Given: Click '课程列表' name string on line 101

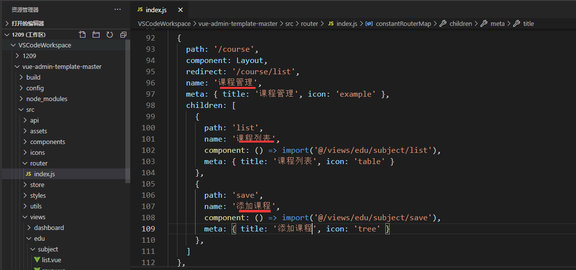Looking at the screenshot, I should [x=254, y=139].
